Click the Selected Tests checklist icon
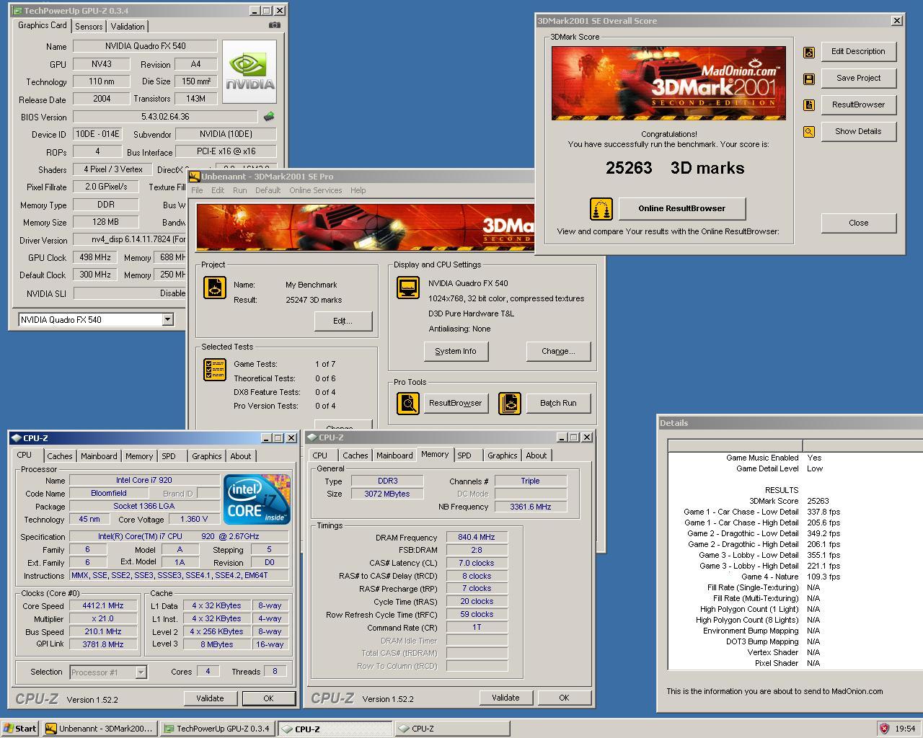Viewport: 923px width, 738px height. click(x=215, y=370)
